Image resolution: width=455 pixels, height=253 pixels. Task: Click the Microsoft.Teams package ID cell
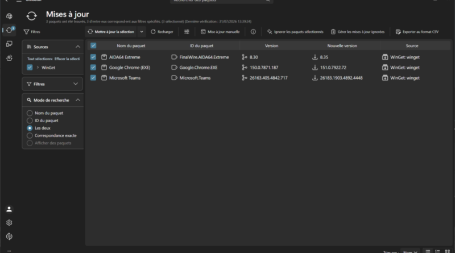point(195,78)
